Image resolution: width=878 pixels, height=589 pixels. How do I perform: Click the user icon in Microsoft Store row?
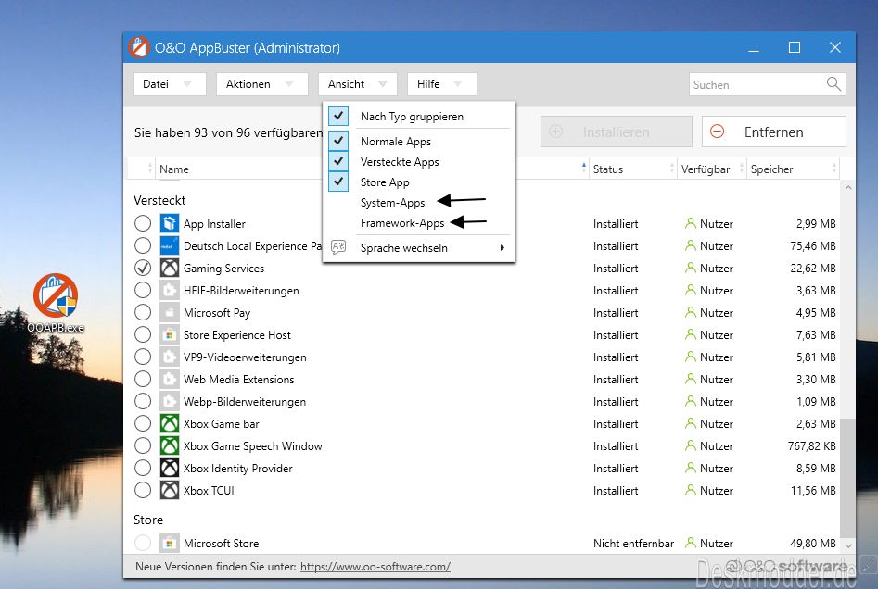pos(691,543)
